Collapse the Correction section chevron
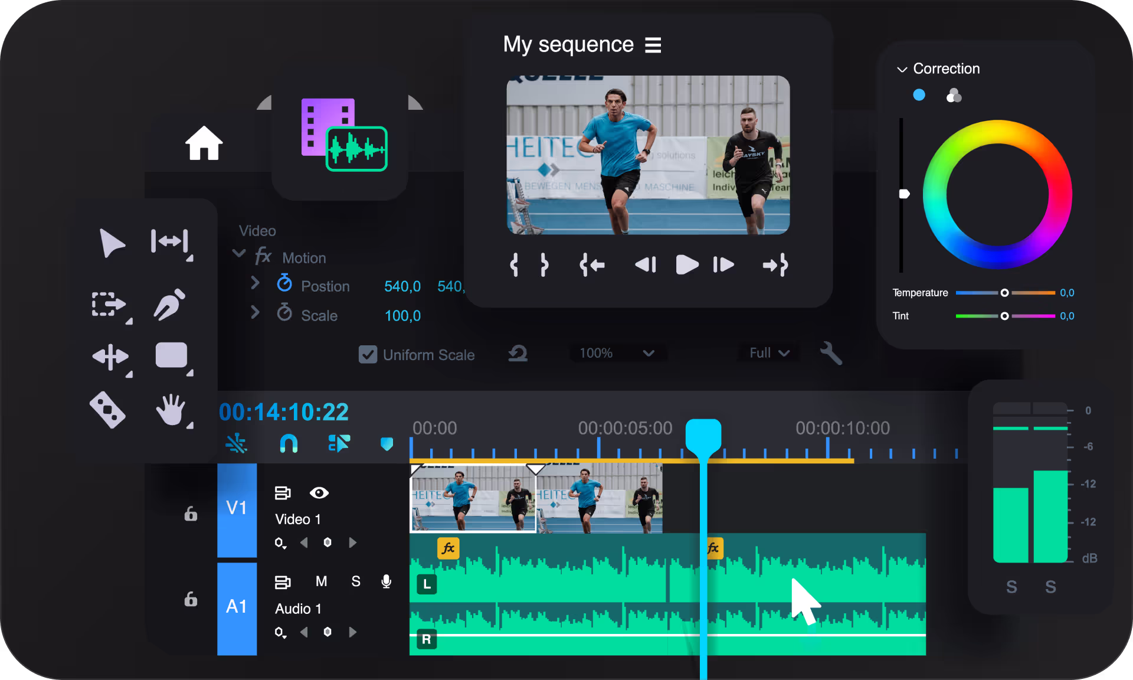Screen dimensions: 1133x680 click(x=902, y=70)
